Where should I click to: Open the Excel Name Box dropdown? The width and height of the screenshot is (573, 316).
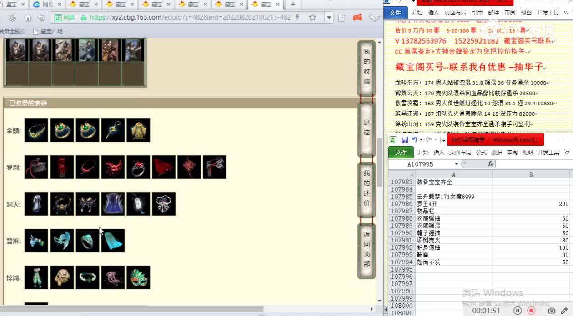[457, 164]
